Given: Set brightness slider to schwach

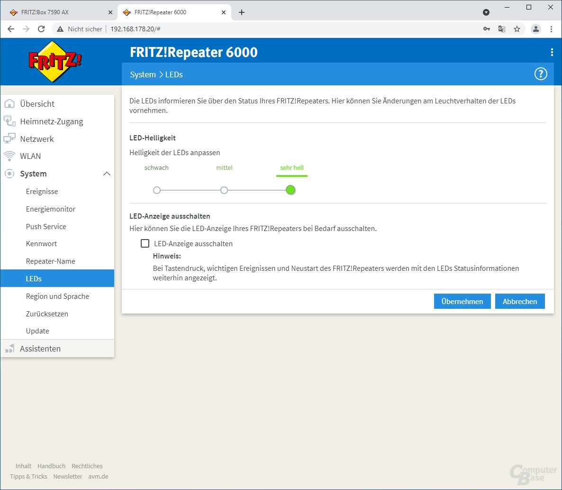Looking at the screenshot, I should [157, 190].
